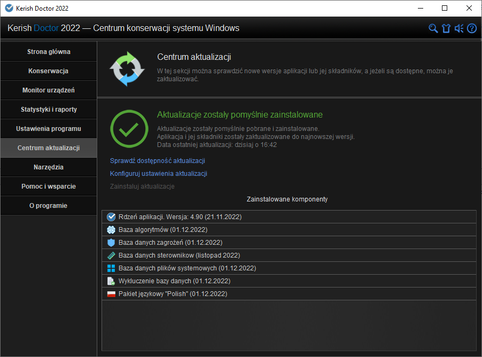Open O programie
This screenshot has height=357, width=482.
click(x=49, y=205)
